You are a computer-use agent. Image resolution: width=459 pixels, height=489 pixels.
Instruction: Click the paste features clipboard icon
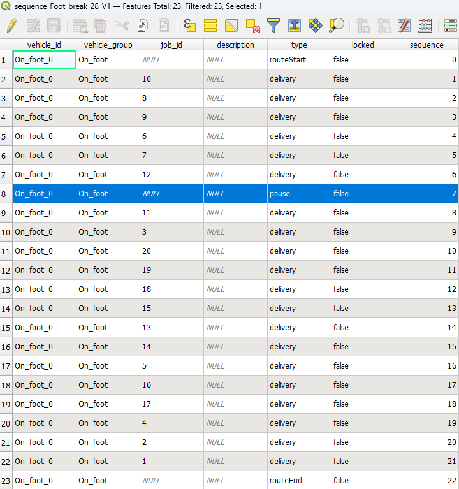164,26
